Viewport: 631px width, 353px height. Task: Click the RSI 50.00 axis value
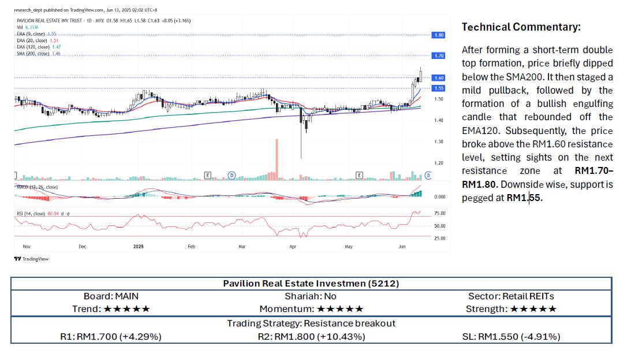pyautogui.click(x=440, y=226)
